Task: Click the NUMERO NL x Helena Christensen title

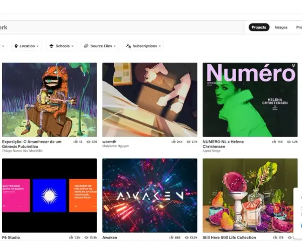Action: [223, 144]
